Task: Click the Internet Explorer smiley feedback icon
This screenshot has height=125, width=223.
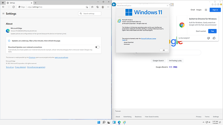Action: pos(221,5)
